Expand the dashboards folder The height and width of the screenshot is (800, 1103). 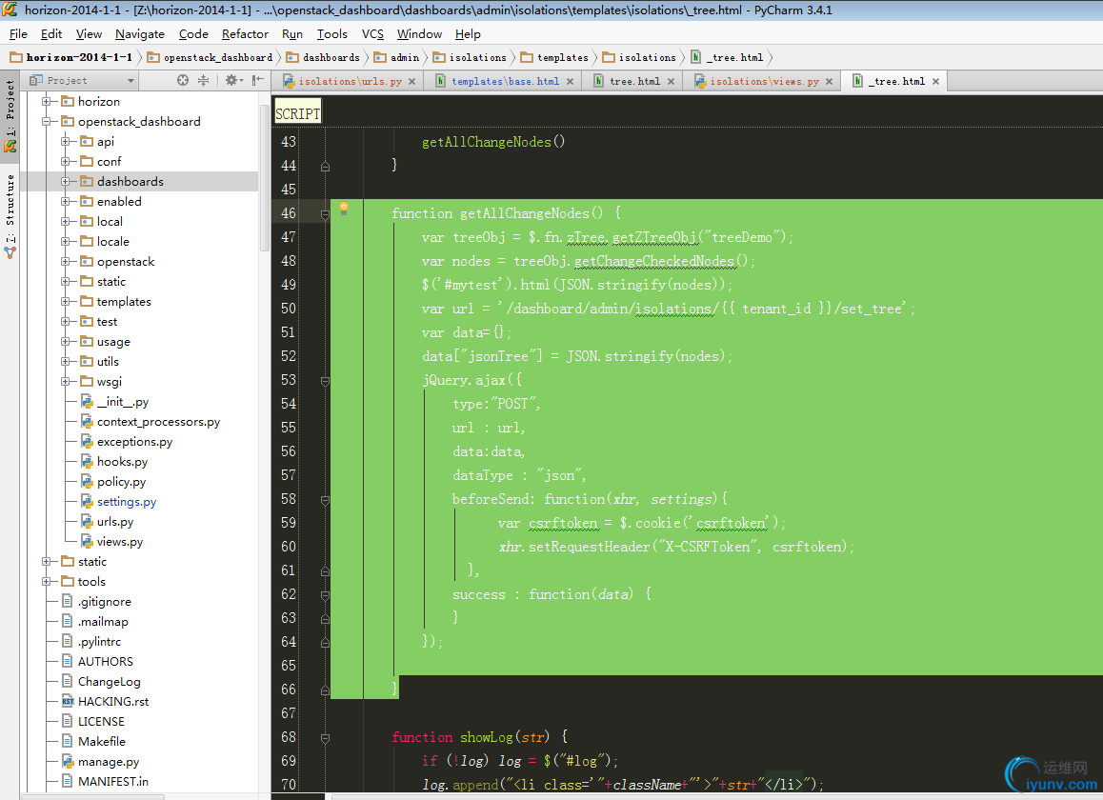click(x=66, y=182)
